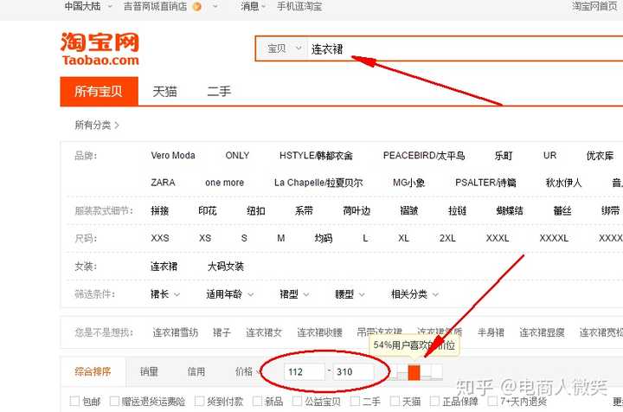Filter by brand ONLY
This screenshot has height=412, width=623.
237,155
